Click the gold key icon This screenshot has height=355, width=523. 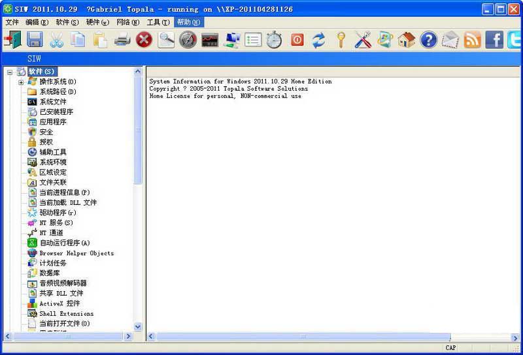tap(341, 40)
